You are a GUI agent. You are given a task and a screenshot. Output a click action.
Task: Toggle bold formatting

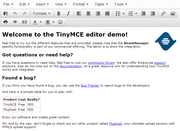point(59,13)
